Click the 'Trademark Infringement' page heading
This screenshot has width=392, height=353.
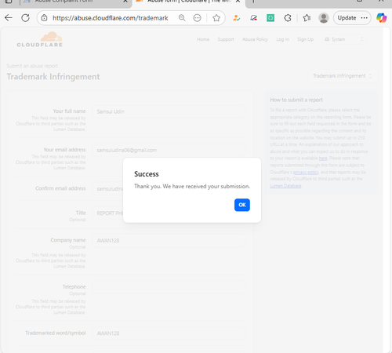[53, 77]
